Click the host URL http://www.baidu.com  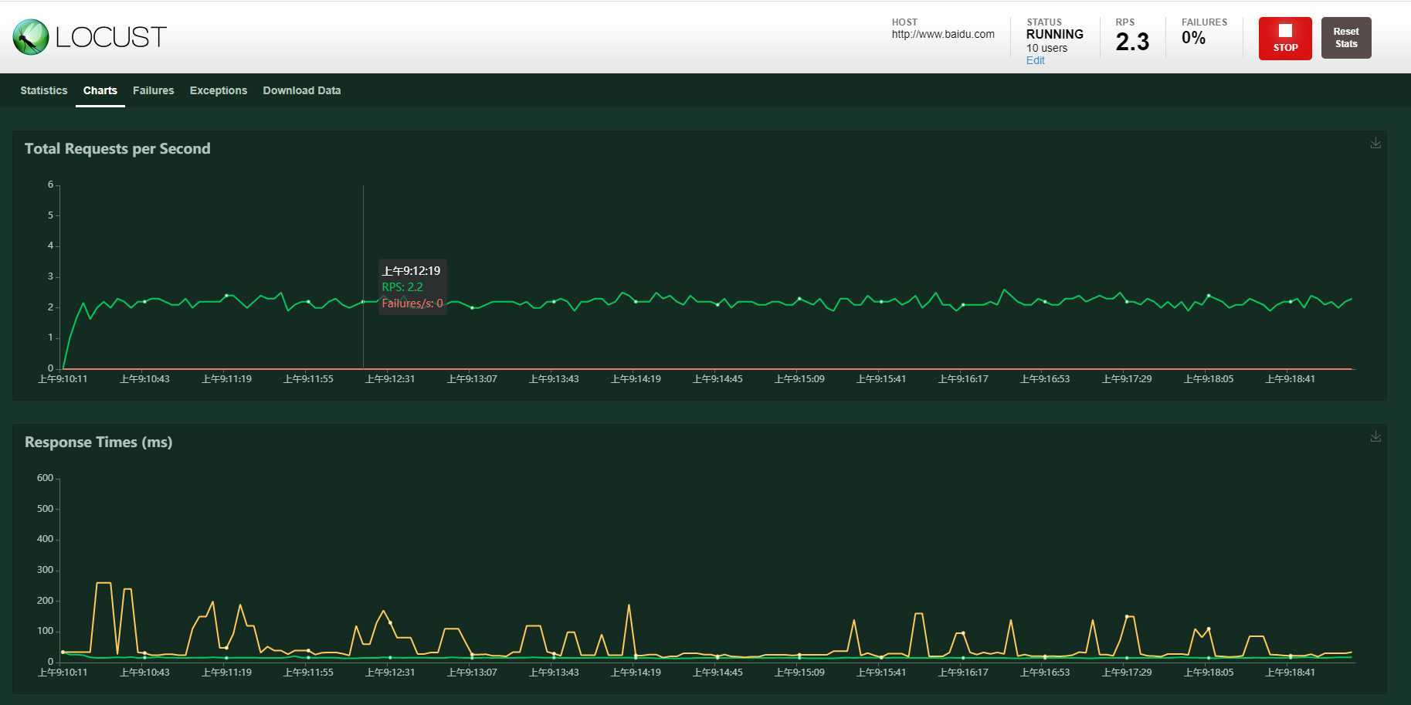tap(943, 34)
